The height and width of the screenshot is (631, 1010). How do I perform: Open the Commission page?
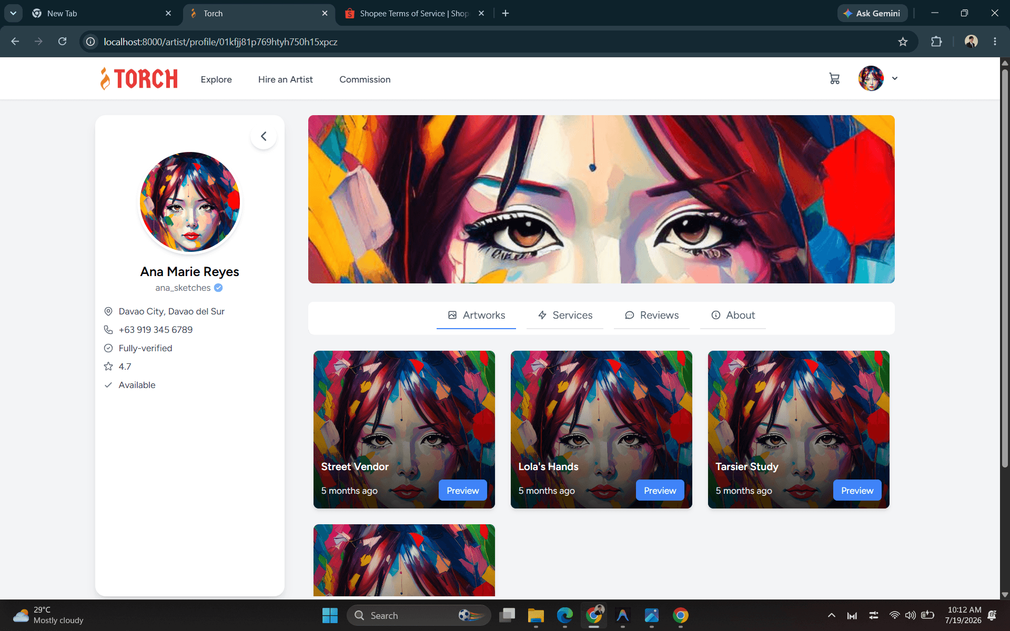tap(365, 79)
